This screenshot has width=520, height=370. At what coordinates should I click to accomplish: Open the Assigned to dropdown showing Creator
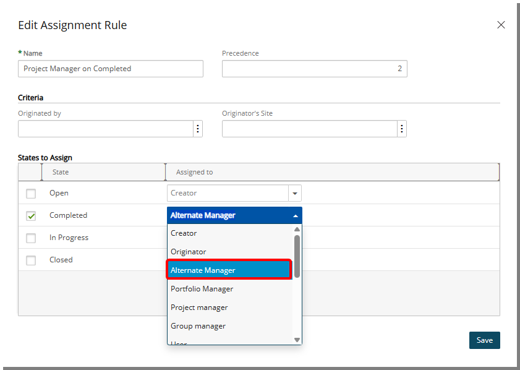coord(295,193)
